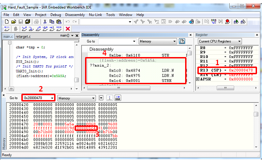The width and height of the screenshot is (262, 163).
Task: Click the Cut scissors icon
Action: click(45, 22)
